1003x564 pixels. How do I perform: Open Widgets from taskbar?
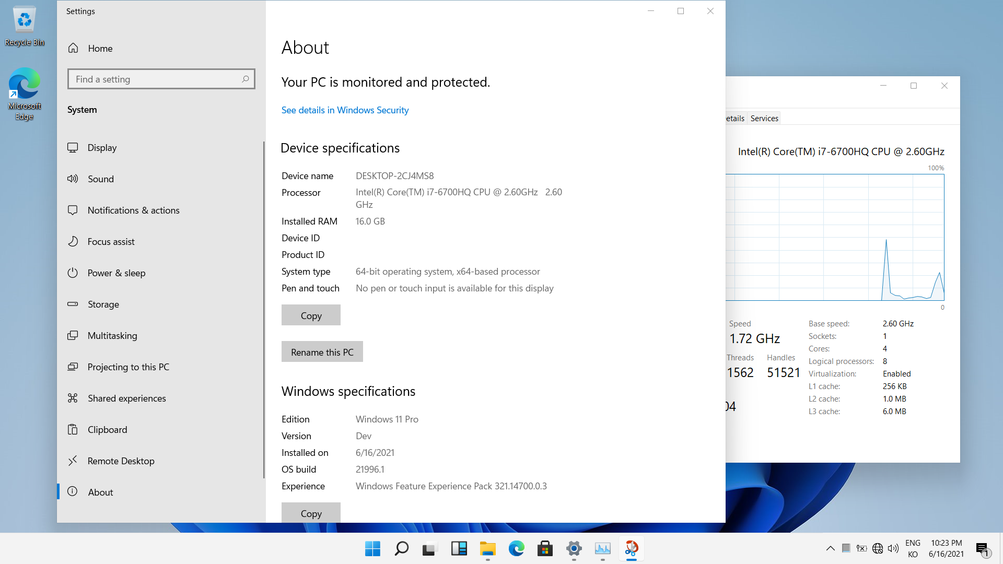pos(459,549)
